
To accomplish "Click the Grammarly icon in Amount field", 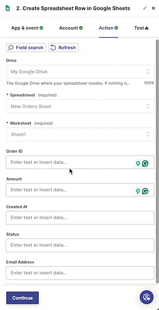I will tap(145, 191).
